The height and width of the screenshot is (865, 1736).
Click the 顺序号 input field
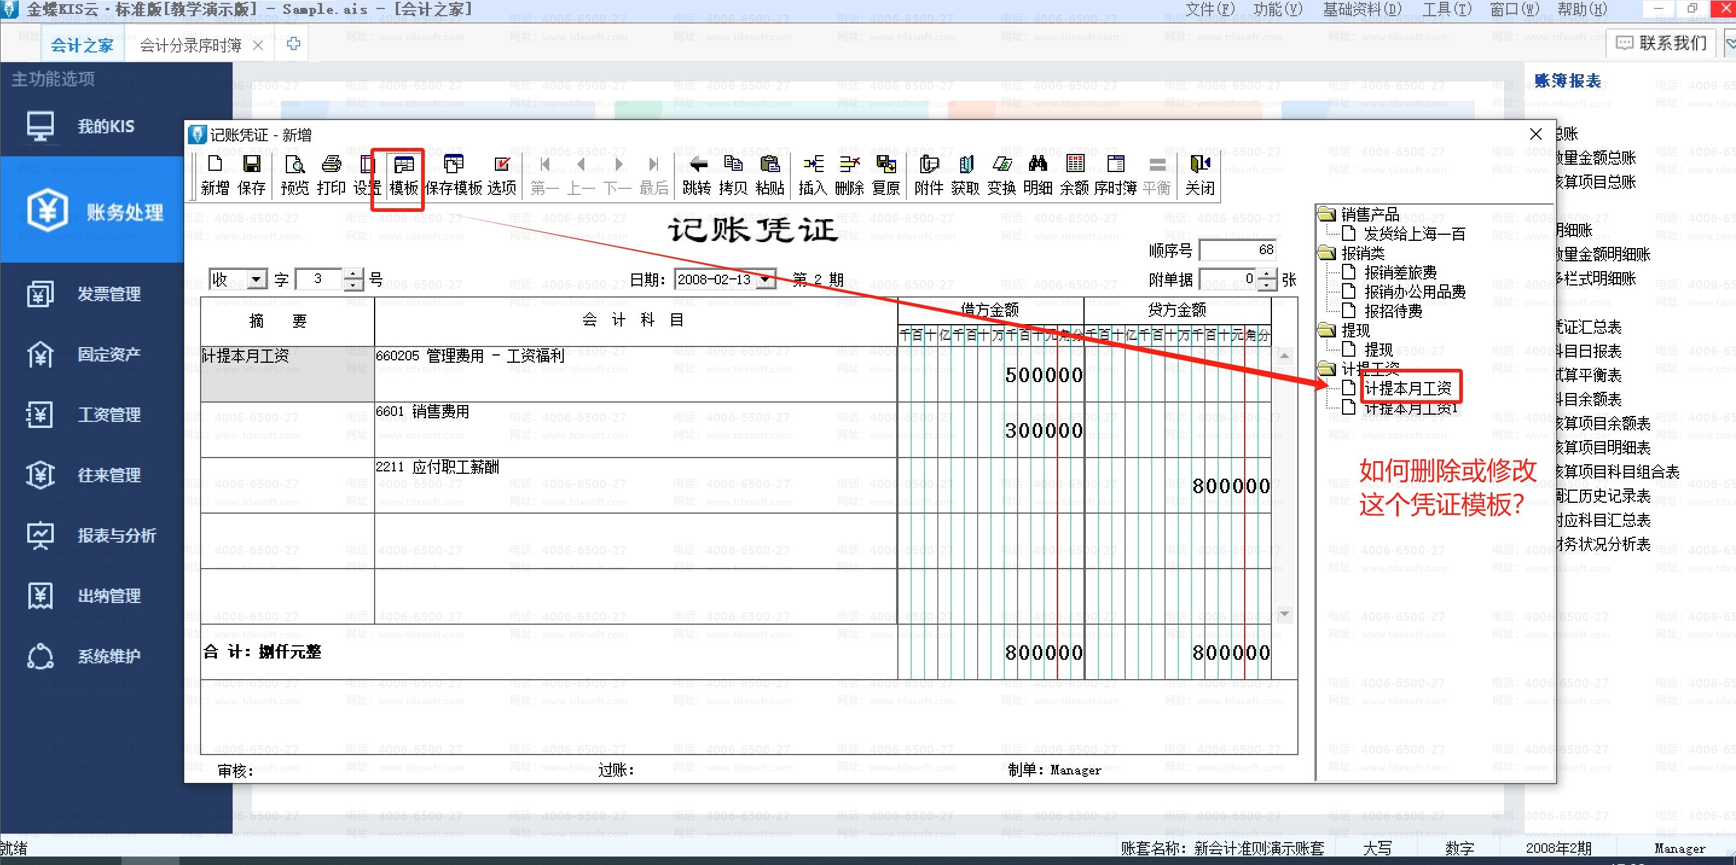click(x=1238, y=250)
